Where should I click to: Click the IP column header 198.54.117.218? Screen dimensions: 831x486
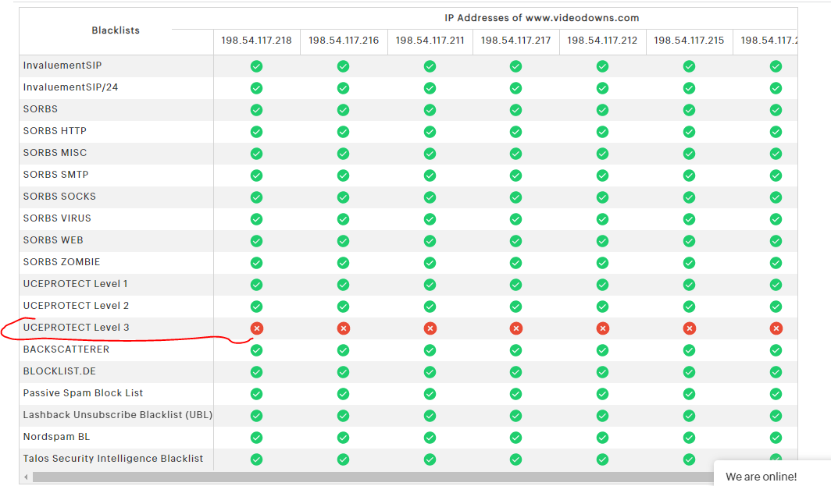point(256,41)
